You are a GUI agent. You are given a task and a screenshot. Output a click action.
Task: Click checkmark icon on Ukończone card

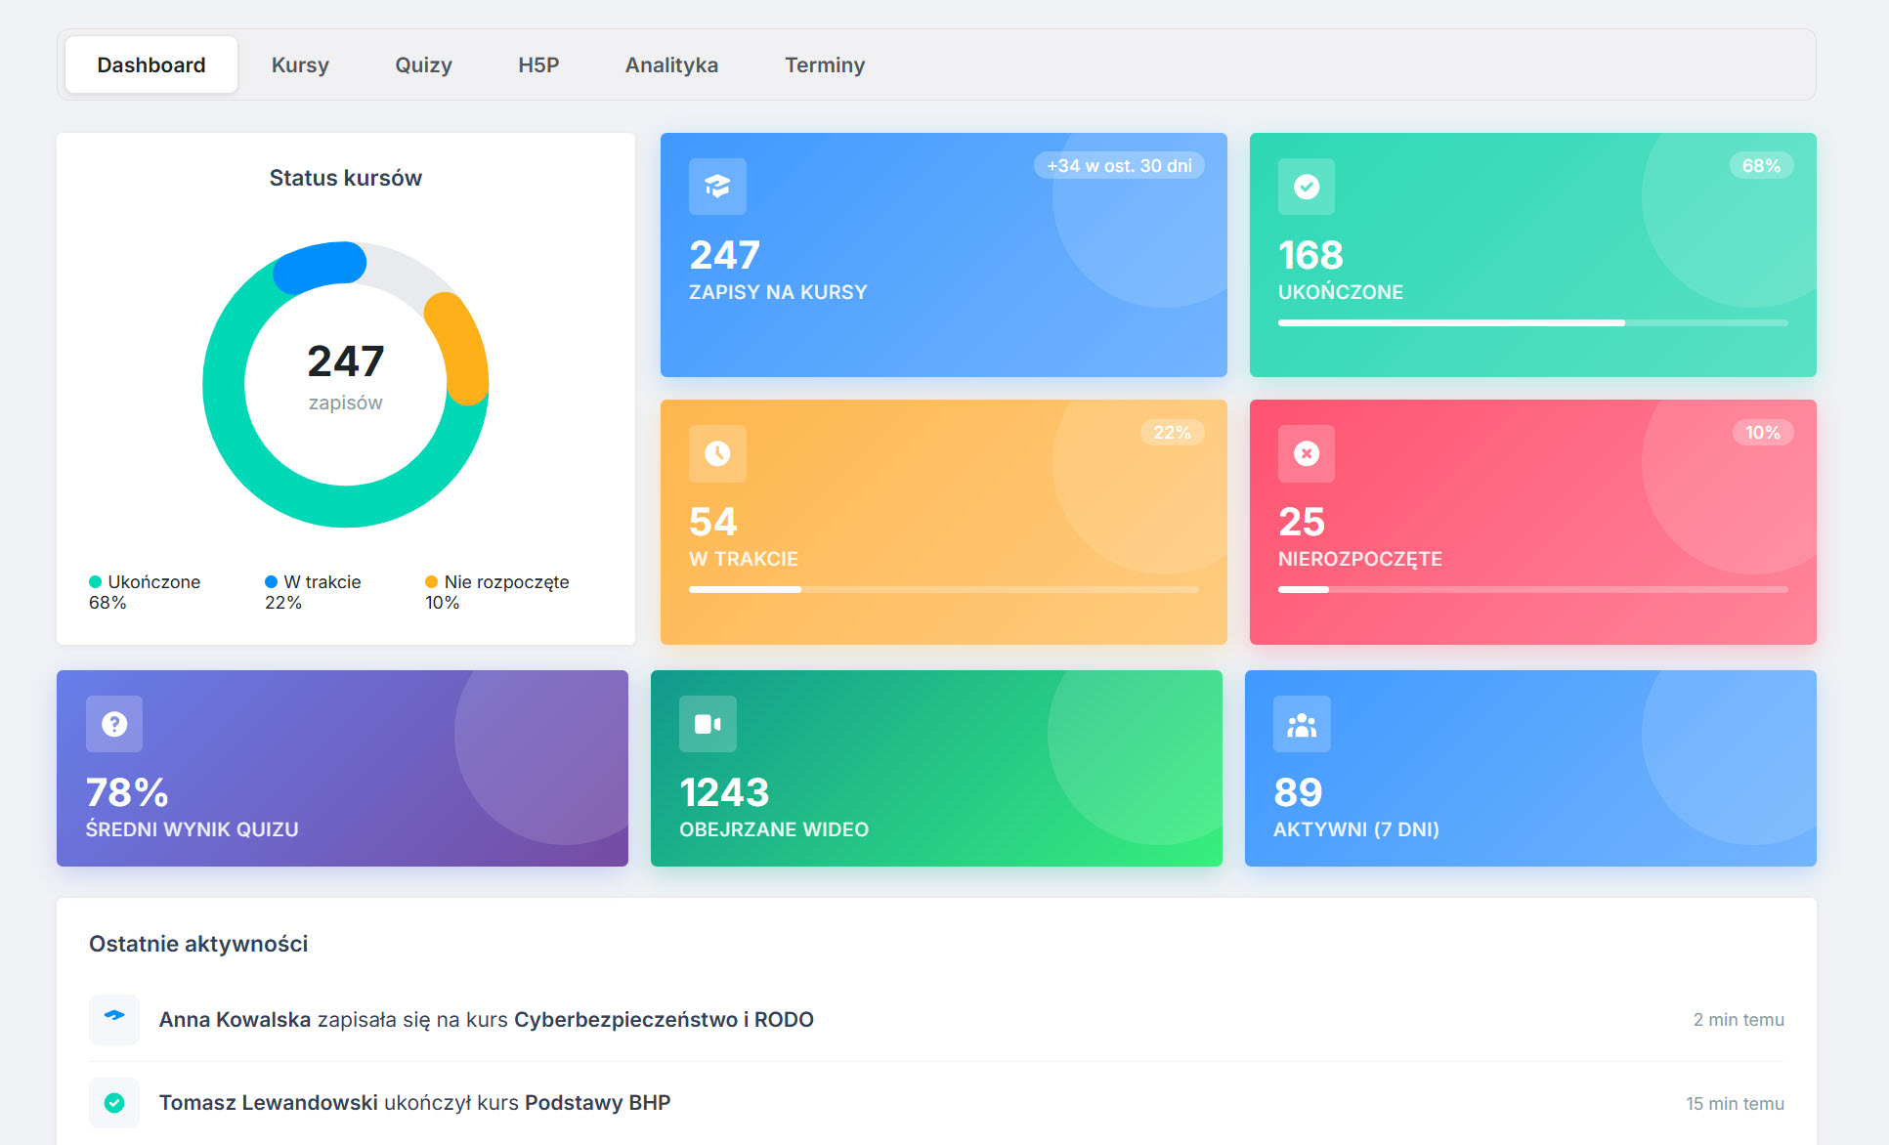pyautogui.click(x=1306, y=187)
